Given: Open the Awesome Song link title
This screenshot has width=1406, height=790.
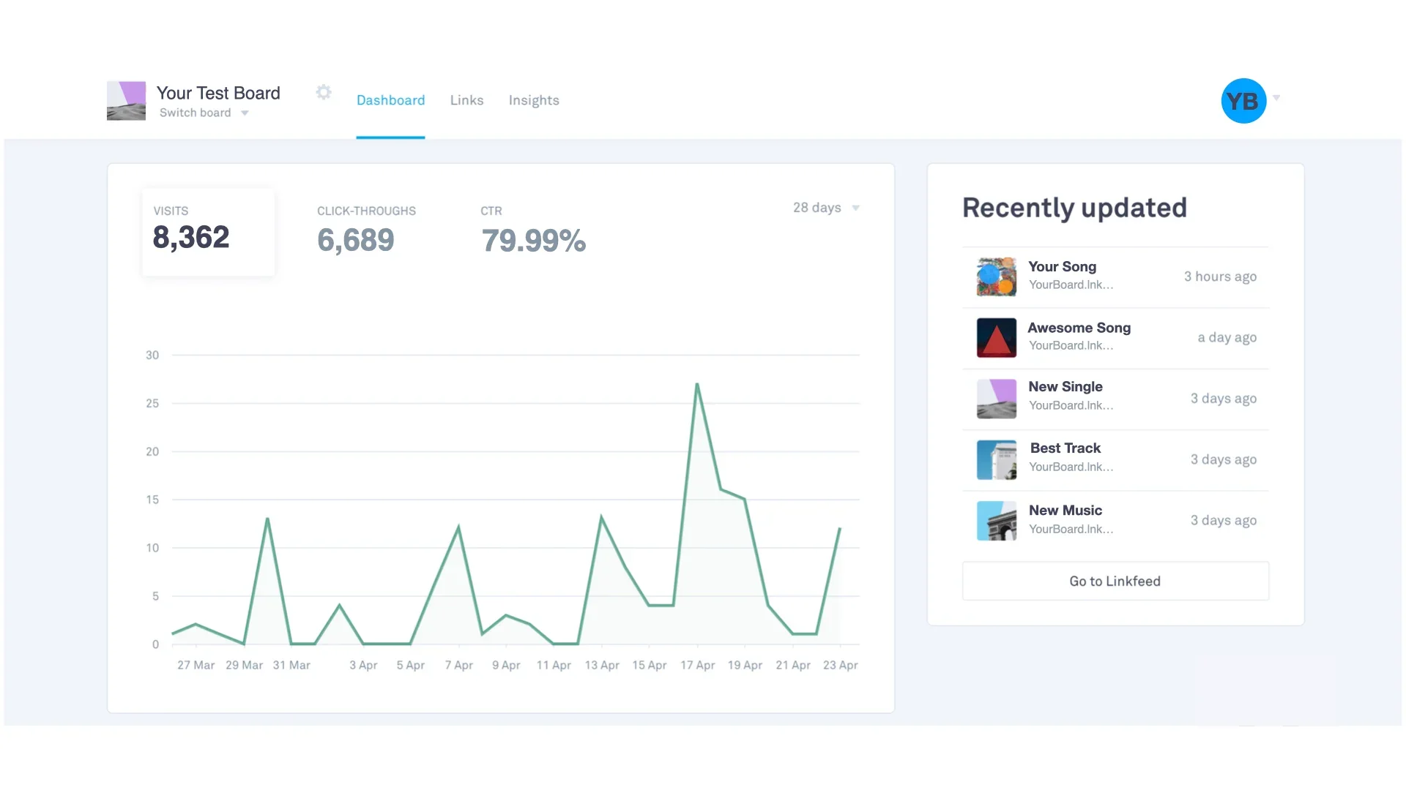Looking at the screenshot, I should click(1079, 328).
